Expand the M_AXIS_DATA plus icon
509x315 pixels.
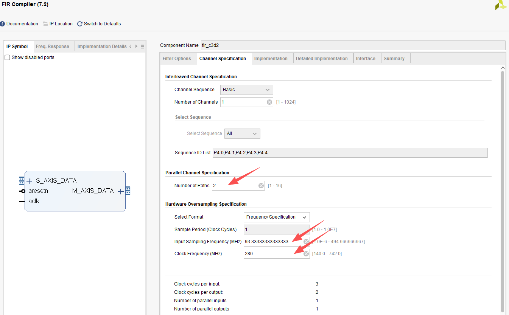coord(121,191)
